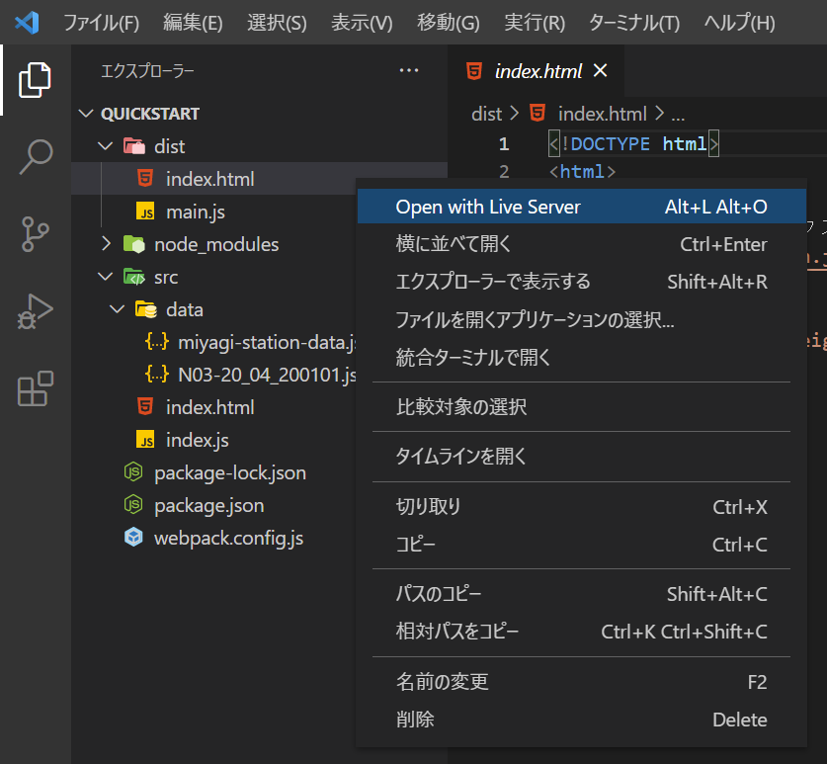Choose コピー Ctrl+C from context menu
This screenshot has width=827, height=764.
(582, 544)
